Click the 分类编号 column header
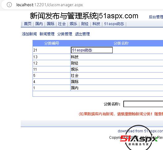 pyautogui.click(x=52, y=43)
